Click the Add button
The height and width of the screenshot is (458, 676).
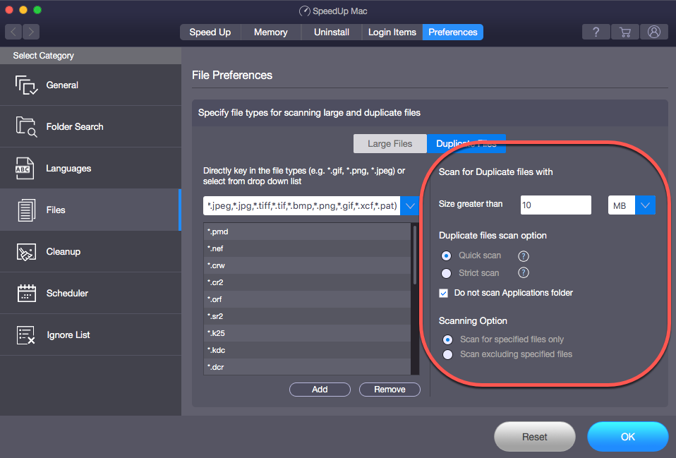(x=320, y=390)
